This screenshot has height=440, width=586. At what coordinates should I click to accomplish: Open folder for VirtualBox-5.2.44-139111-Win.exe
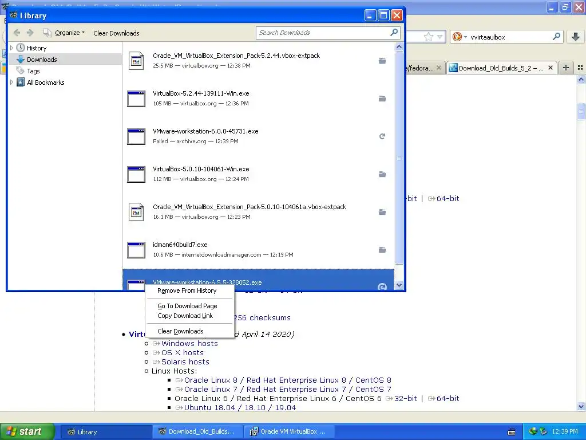(x=382, y=99)
